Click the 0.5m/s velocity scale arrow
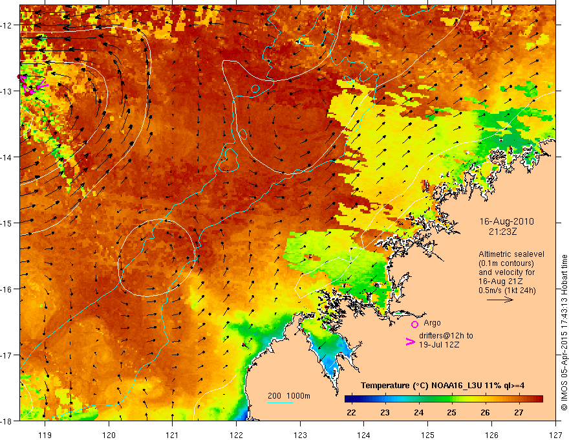 pos(500,300)
